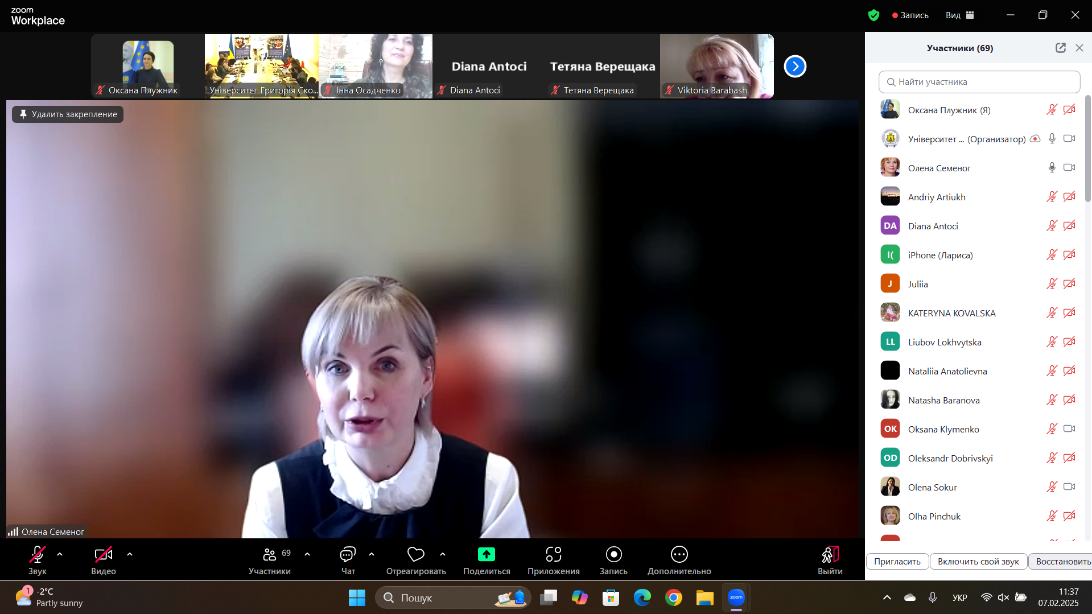Start recording with the Запись toolbar icon
This screenshot has height=614, width=1092.
point(613,554)
